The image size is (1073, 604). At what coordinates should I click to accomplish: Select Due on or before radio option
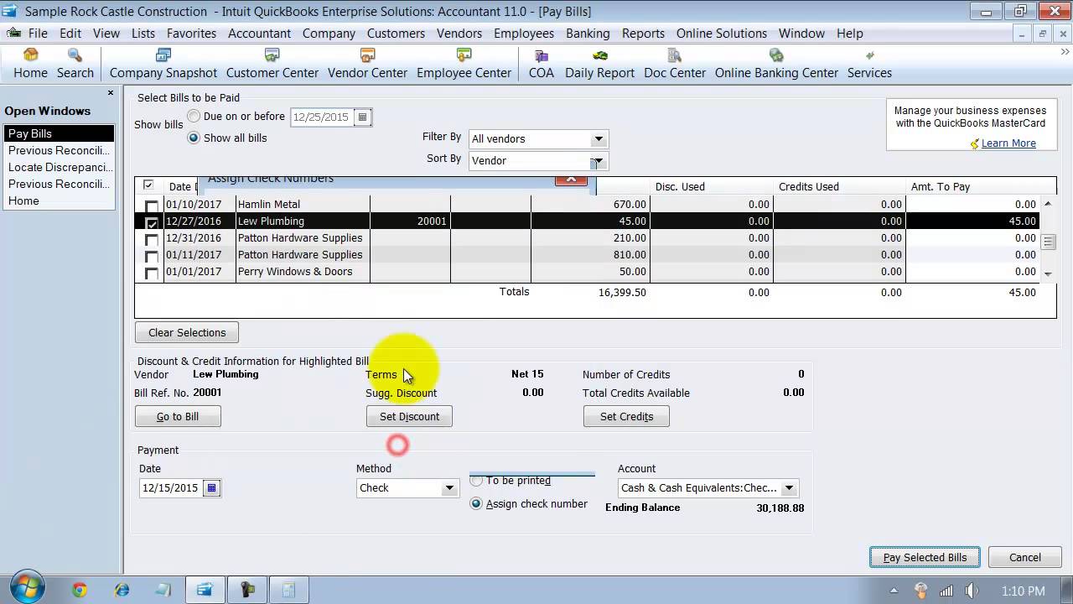[x=194, y=117]
